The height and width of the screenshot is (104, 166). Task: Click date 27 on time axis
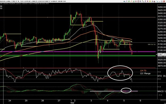coord(59,101)
